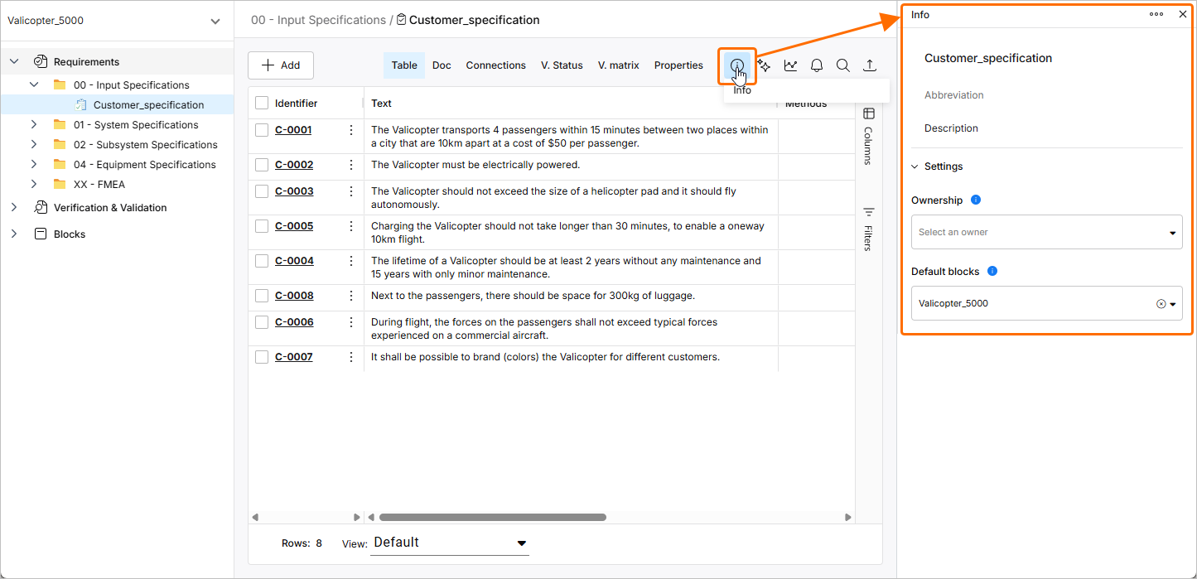Viewport: 1197px width, 579px height.
Task: Check the C-0006 row checkbox
Action: [x=262, y=322]
